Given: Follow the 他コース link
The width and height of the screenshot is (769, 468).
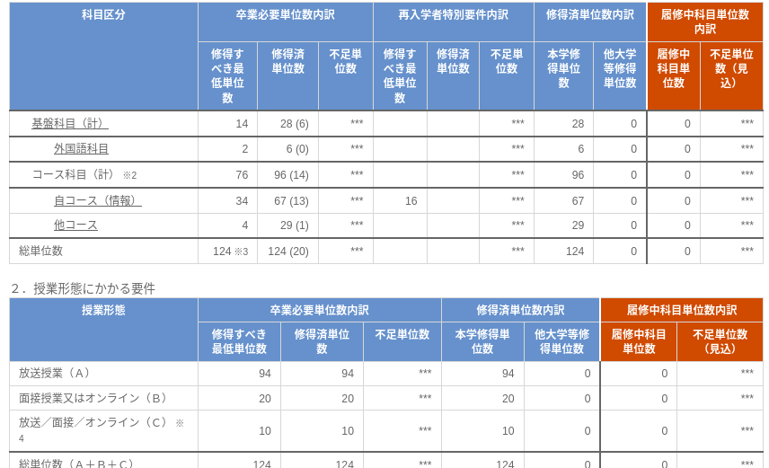Looking at the screenshot, I should [x=75, y=225].
